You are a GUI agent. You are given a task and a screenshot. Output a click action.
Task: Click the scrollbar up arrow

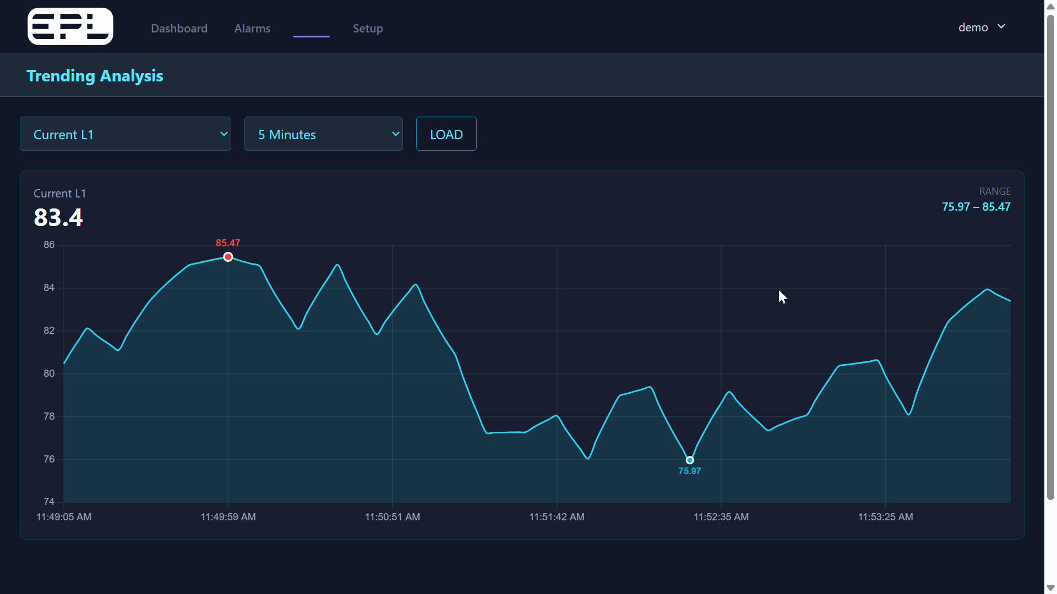1050,6
